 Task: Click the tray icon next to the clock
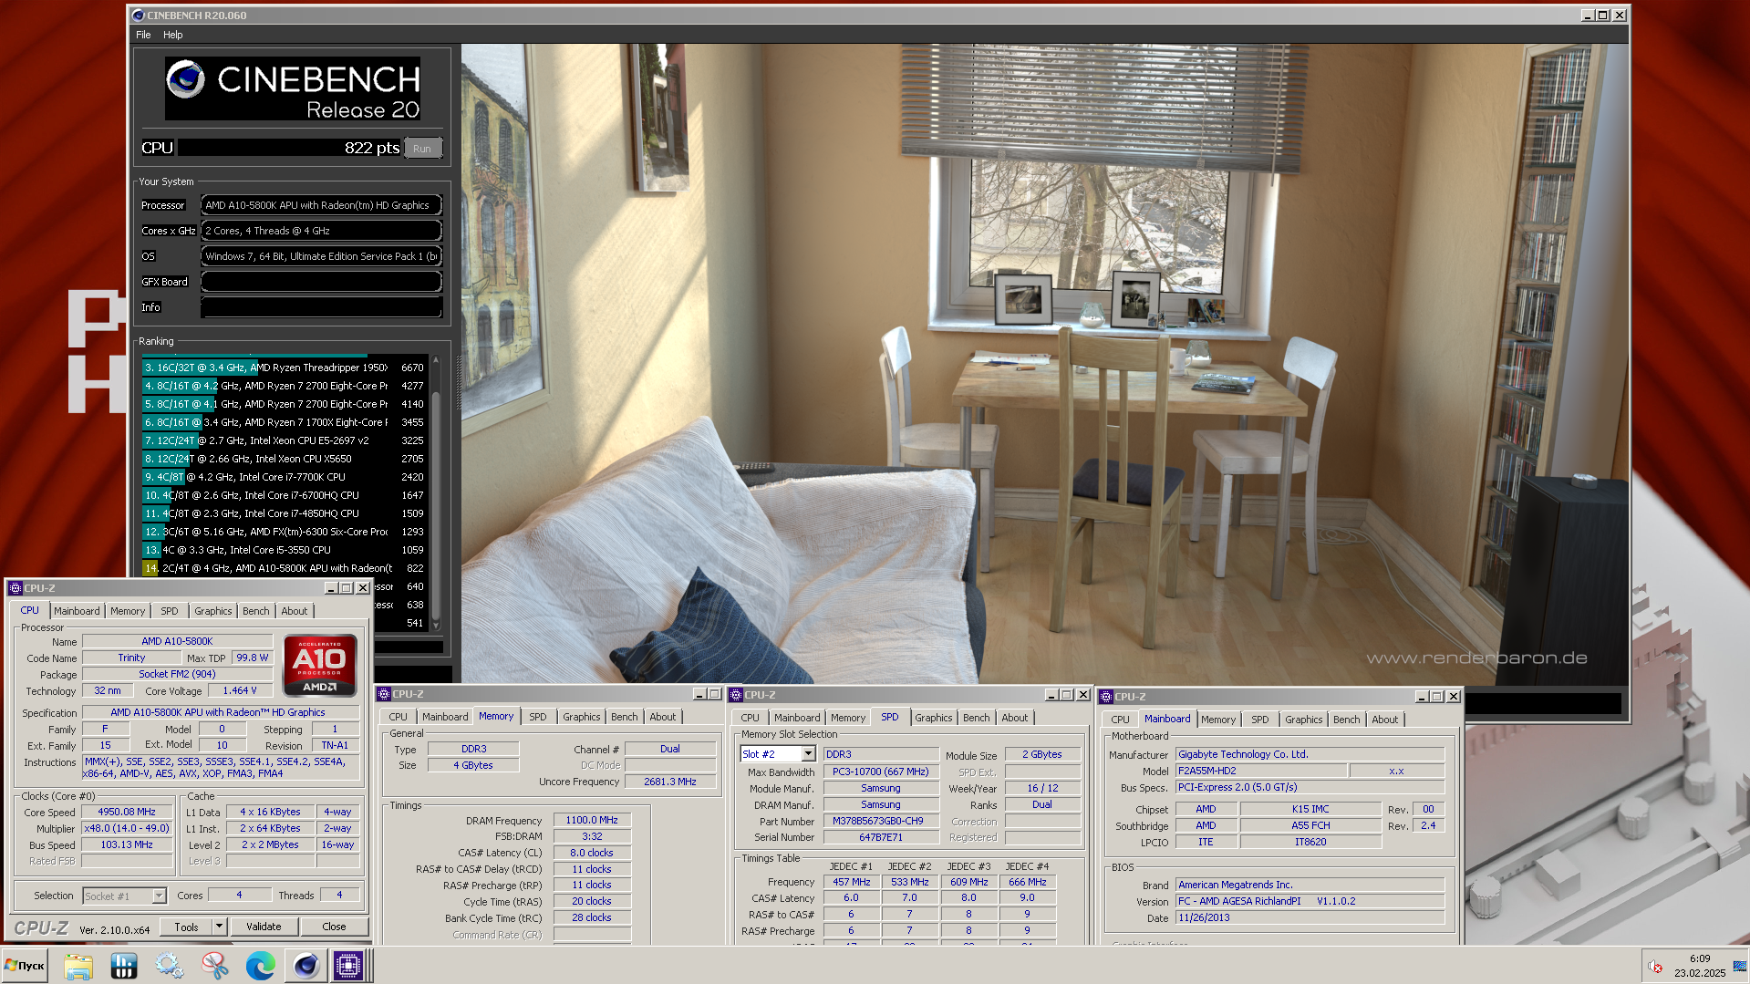[x=1739, y=967]
